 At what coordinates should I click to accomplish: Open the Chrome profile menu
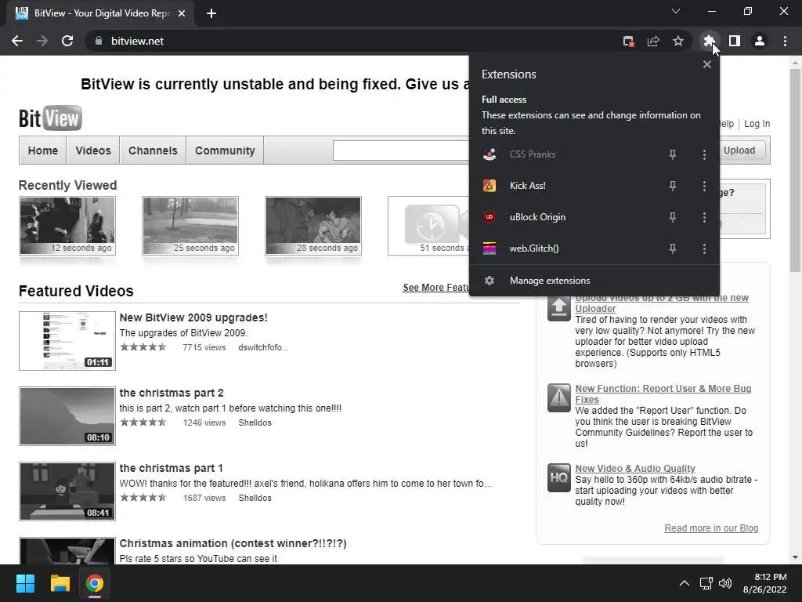click(760, 41)
